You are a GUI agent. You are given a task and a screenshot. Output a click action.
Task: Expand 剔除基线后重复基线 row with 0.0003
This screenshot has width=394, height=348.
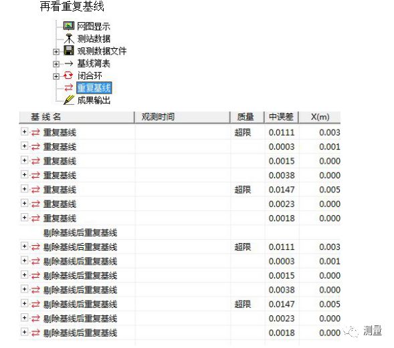pyautogui.click(x=24, y=260)
